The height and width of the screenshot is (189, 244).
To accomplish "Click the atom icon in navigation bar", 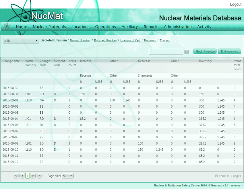I will pos(6,27).
